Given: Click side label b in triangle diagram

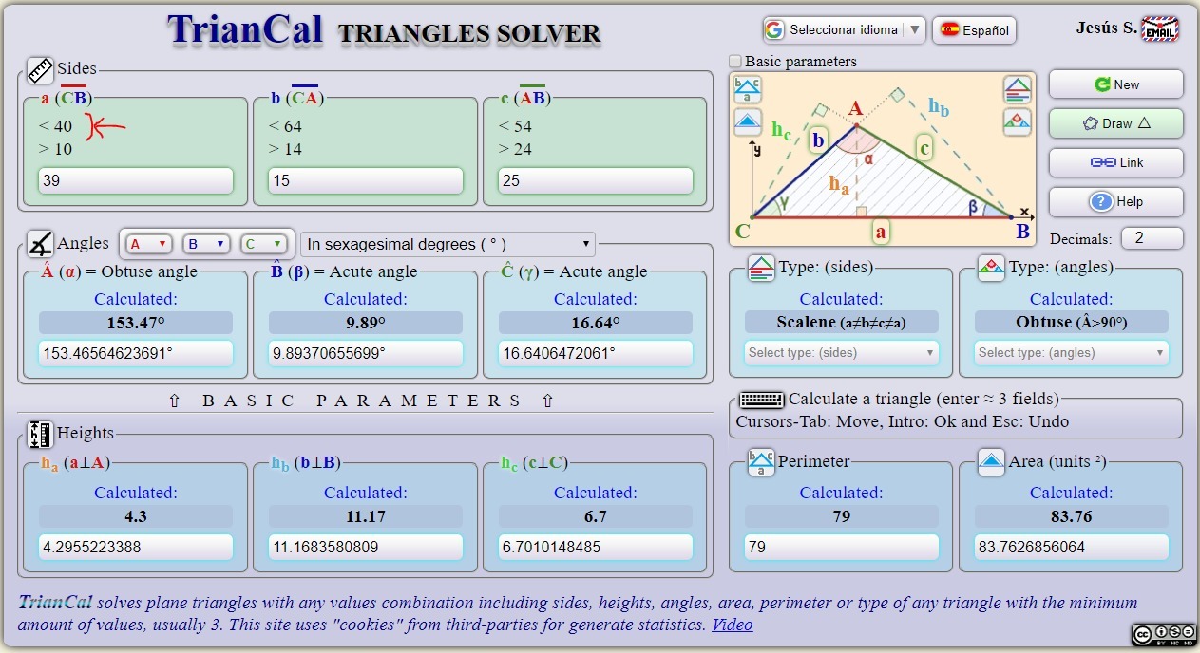Looking at the screenshot, I should click(x=817, y=141).
